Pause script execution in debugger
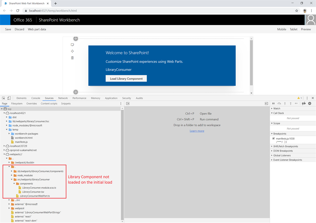 tap(273, 103)
